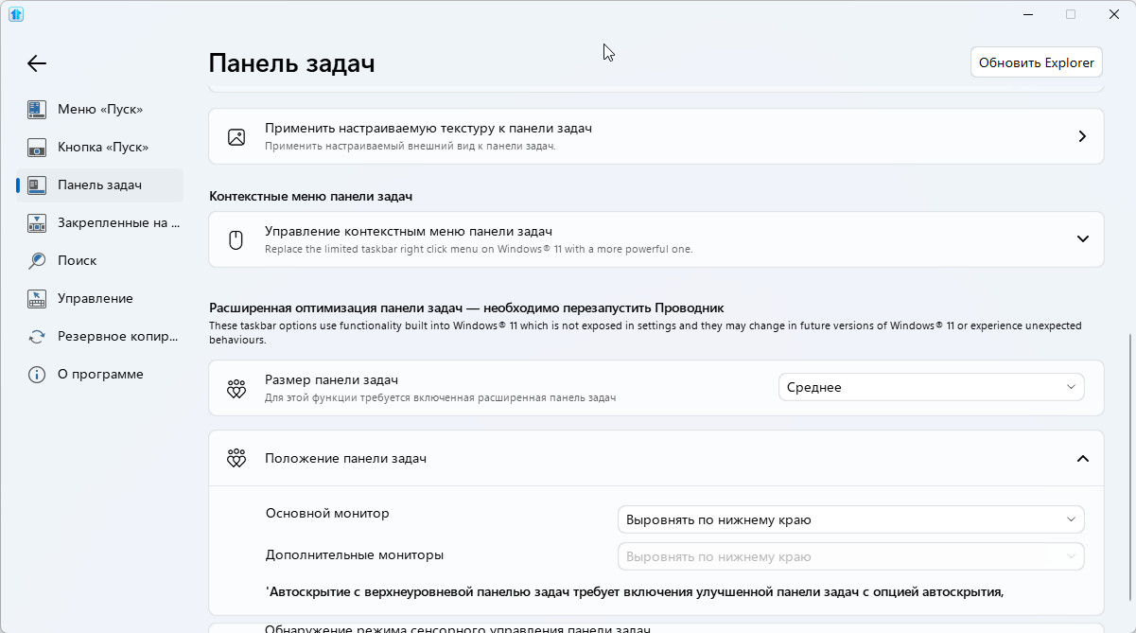Expand Управление контекстным меню панели задач
This screenshot has height=633, width=1136.
[1083, 239]
